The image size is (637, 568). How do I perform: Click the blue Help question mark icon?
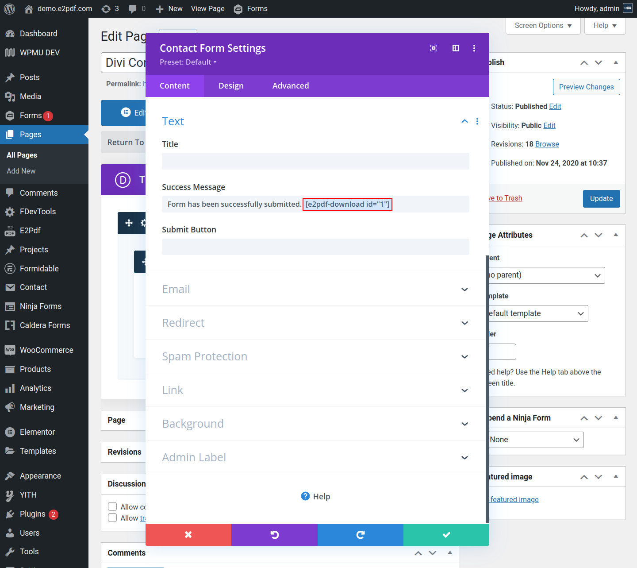tap(305, 496)
